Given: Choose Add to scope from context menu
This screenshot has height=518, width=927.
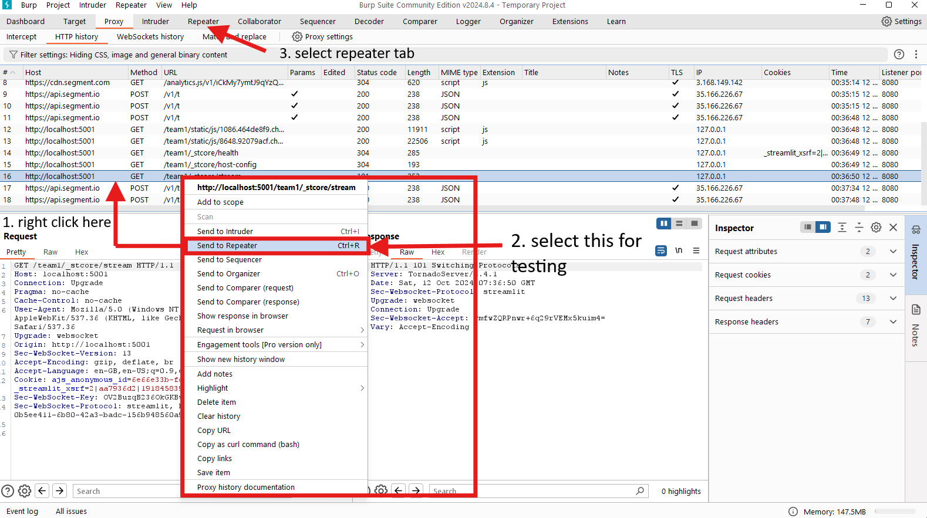Looking at the screenshot, I should point(276,202).
